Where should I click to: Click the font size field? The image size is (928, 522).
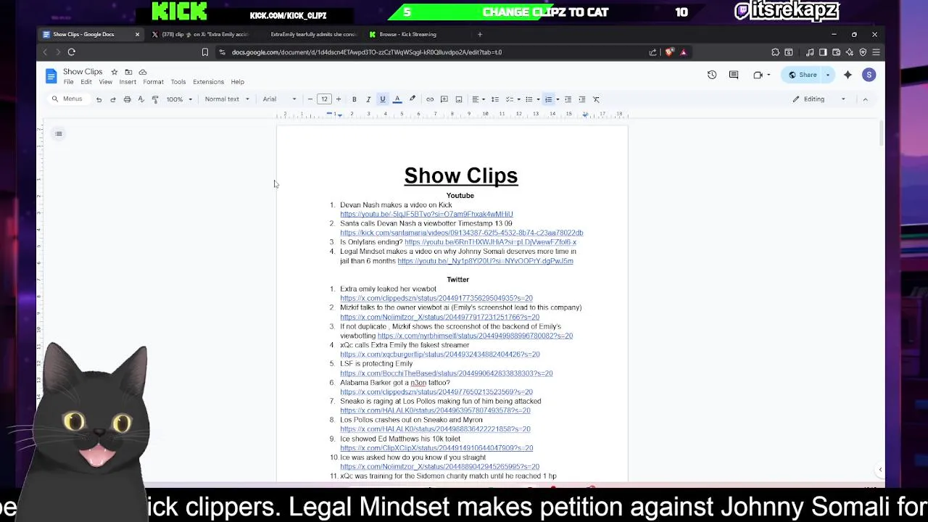[x=324, y=99]
